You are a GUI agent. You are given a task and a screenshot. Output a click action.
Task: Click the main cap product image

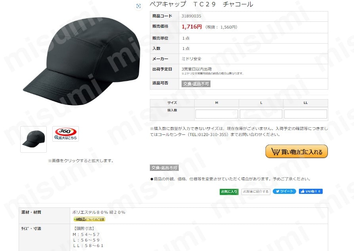click(82, 61)
